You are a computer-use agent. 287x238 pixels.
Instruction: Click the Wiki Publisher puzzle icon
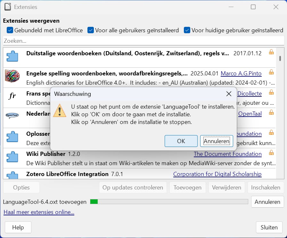pos(12,157)
